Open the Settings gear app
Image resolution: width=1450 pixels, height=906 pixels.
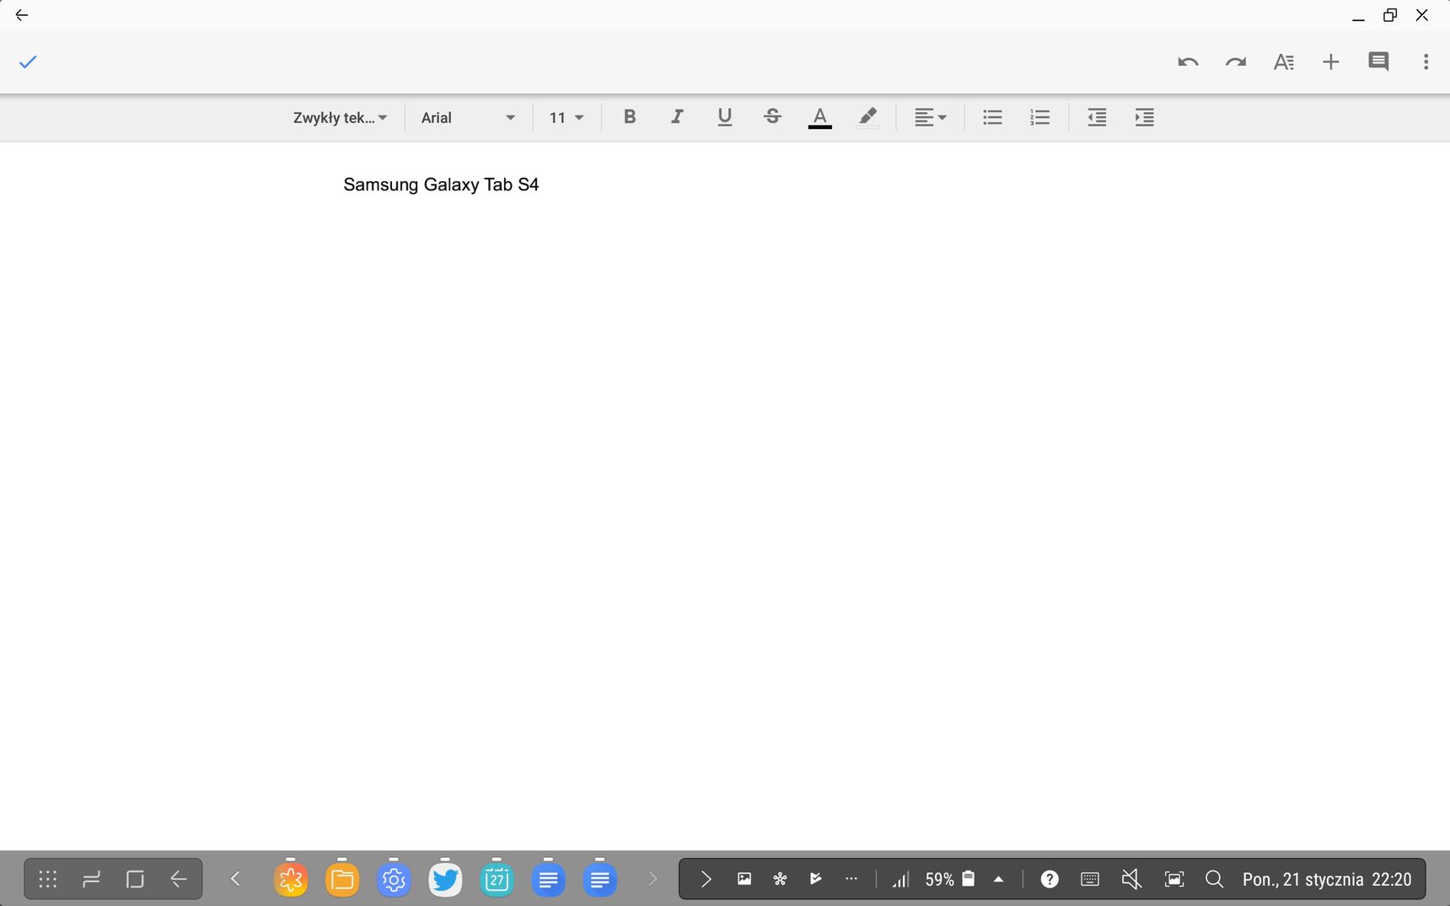point(394,881)
